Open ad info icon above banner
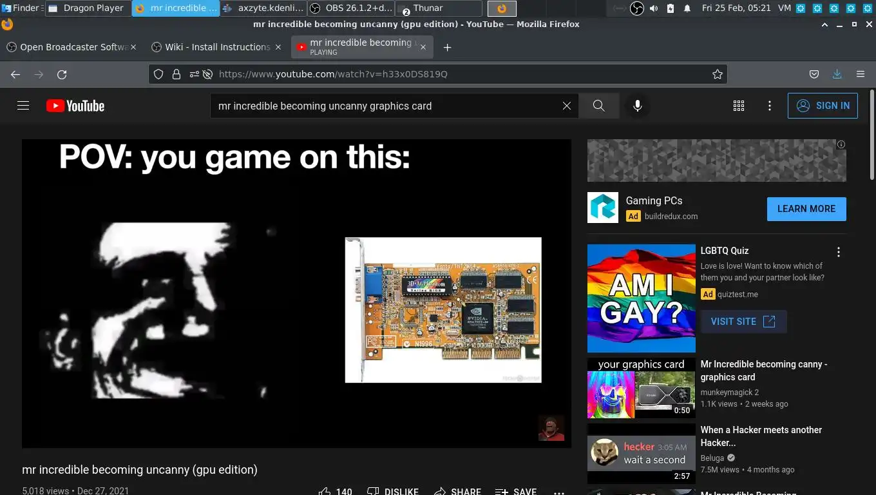The height and width of the screenshot is (495, 876). click(841, 144)
